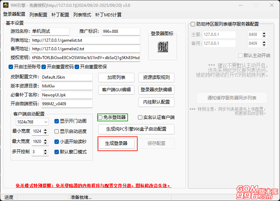Toggle the 开启注册账号 checkbox
Screen dimensions: 280x201
click(x=11, y=67)
